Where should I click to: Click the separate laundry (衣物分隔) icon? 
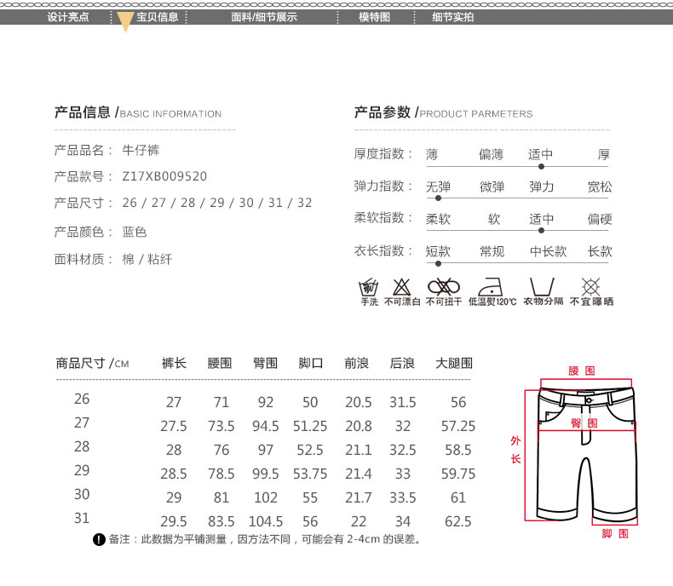[x=543, y=286]
